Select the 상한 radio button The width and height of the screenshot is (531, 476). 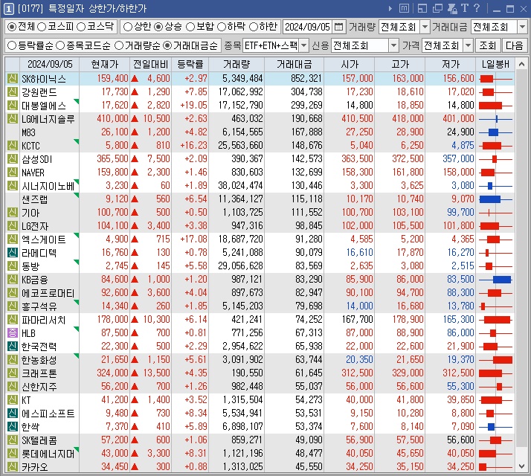pos(128,27)
